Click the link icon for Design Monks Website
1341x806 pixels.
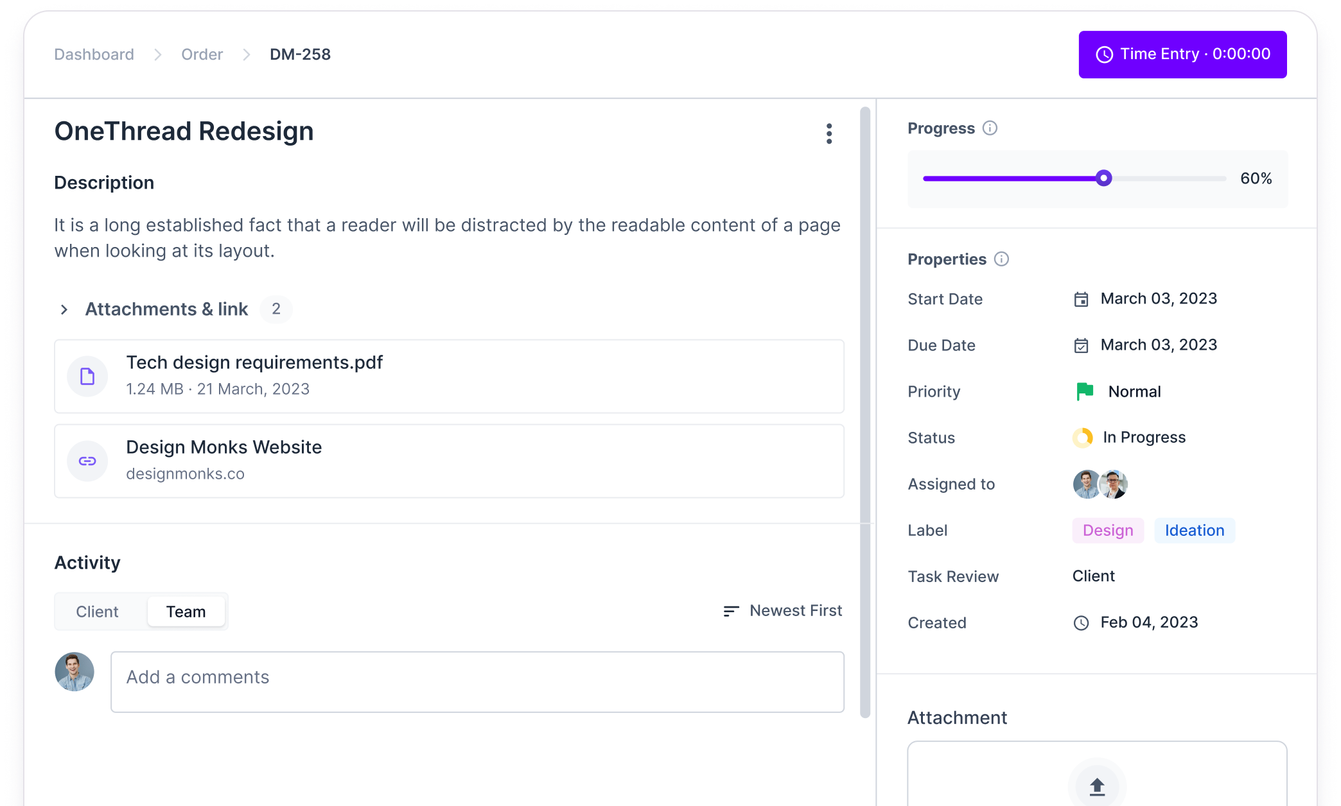tap(87, 461)
